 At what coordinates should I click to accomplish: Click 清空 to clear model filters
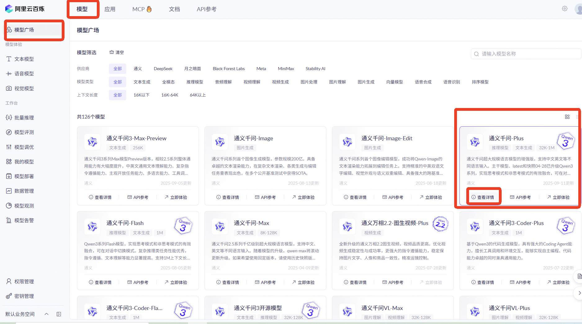117,52
